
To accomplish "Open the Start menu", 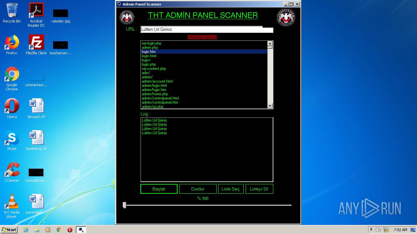I will 9,230.
